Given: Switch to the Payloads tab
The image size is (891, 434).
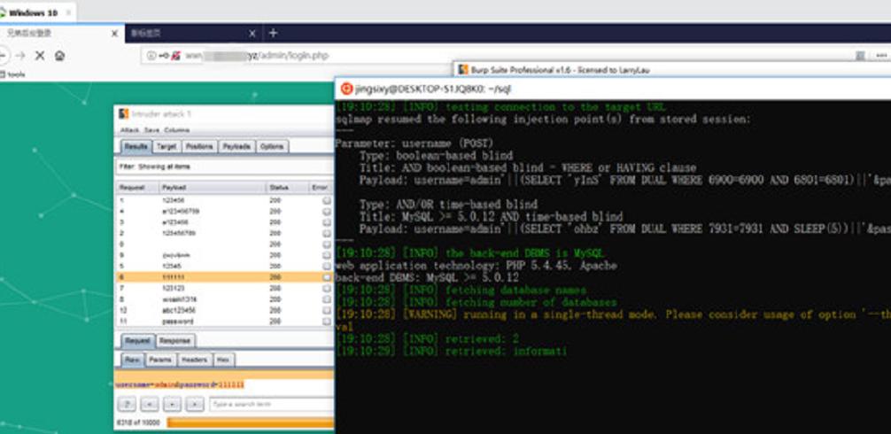Looking at the screenshot, I should (236, 146).
